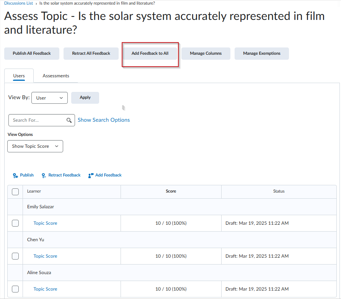The image size is (341, 299).
Task: Check the box for Chen Yu's Topic Score
Action: pos(15,256)
